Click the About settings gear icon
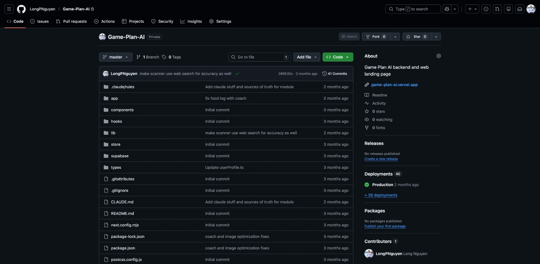The image size is (540, 264). point(438,56)
